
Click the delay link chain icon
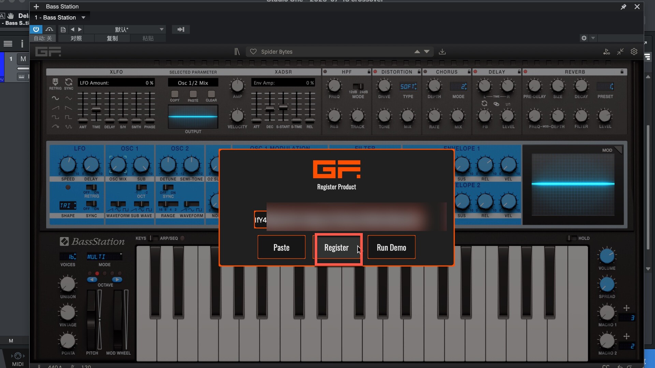[x=496, y=104]
